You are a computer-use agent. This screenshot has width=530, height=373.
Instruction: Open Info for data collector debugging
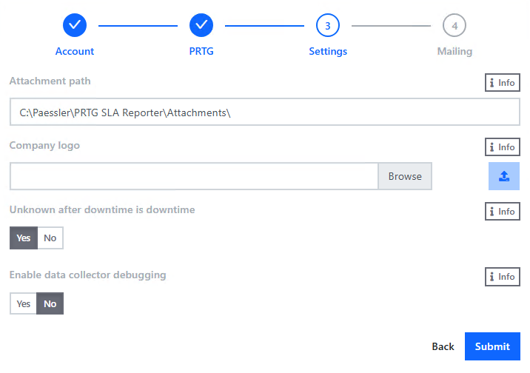[503, 277]
